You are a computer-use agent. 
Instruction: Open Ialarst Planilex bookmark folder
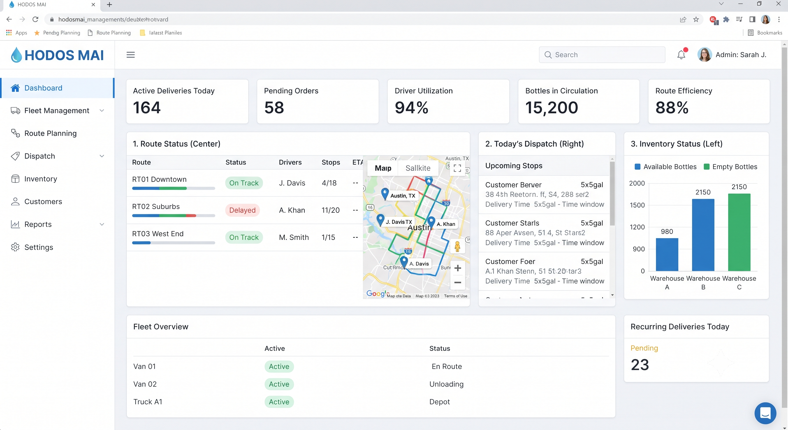[161, 33]
